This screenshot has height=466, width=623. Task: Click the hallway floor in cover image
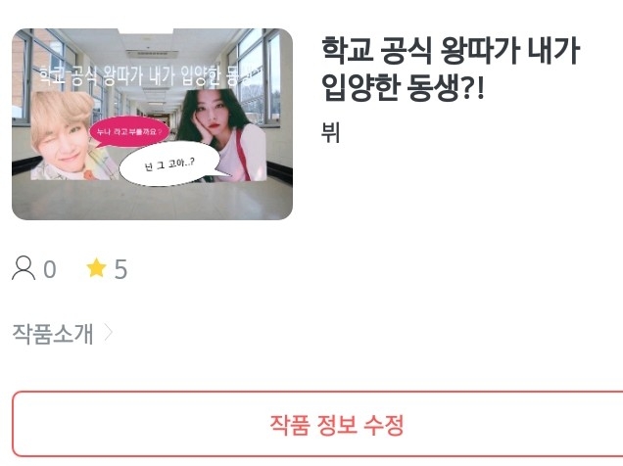pos(152,201)
